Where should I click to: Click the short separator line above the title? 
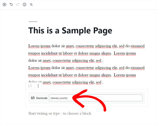pyautogui.click(x=33, y=21)
